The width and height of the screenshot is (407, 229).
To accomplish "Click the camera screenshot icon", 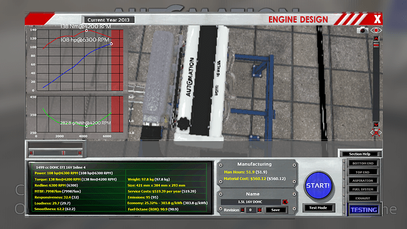I will point(362,30).
